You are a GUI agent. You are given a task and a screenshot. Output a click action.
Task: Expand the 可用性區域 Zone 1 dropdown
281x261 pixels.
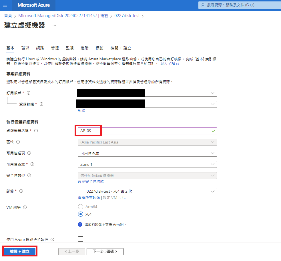pos(147,164)
